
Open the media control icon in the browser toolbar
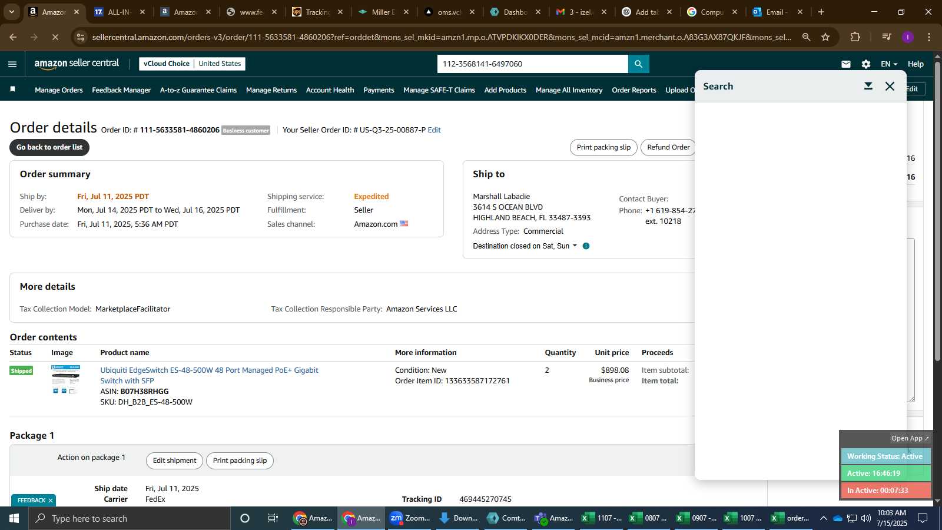887,37
